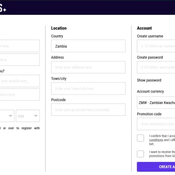Viewport: 175px width, 175px height.
Task: Select the Create username field
Action: (156, 46)
